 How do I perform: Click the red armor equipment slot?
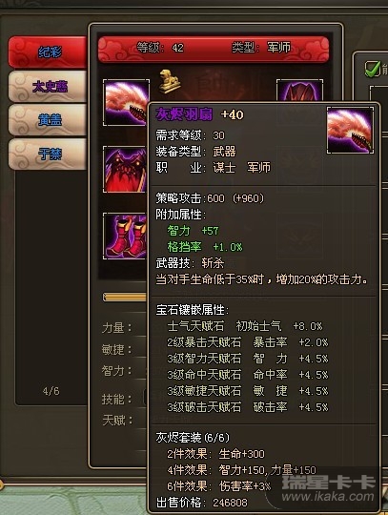[x=125, y=169]
